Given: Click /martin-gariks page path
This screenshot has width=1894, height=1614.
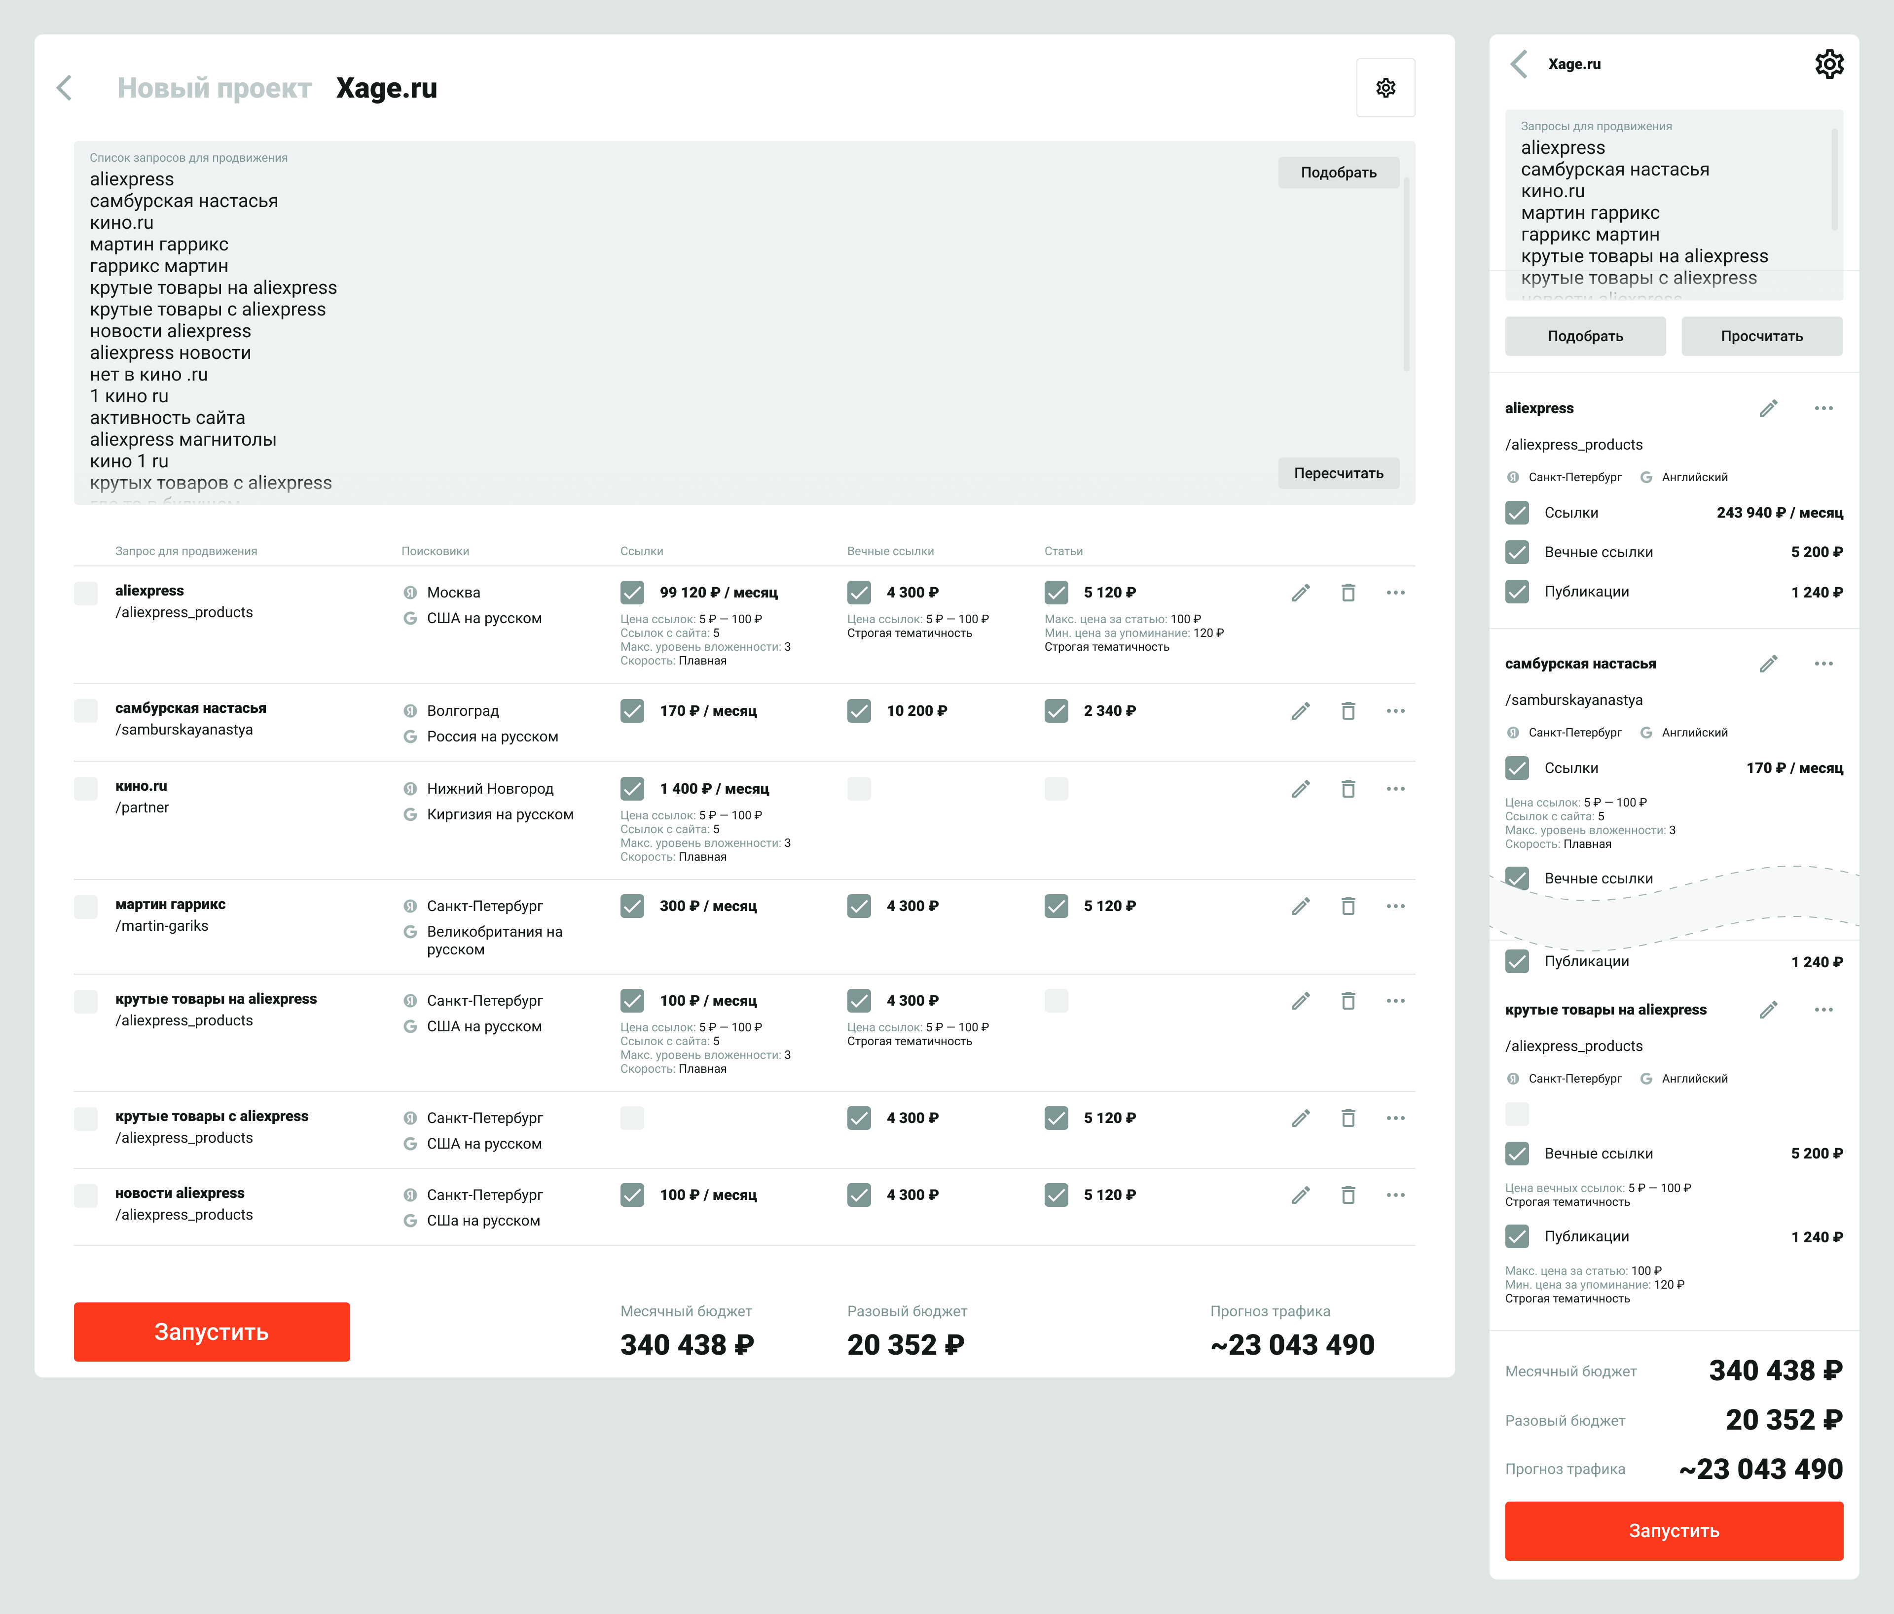Looking at the screenshot, I should coord(162,925).
